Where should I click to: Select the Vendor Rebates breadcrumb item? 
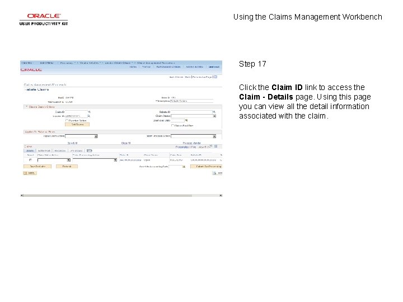[x=89, y=63]
